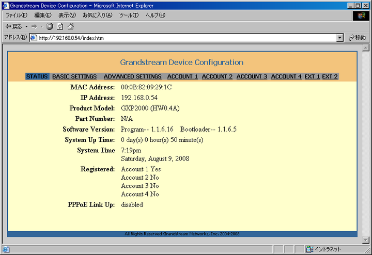Select the EXT 2 tab

(x=330, y=76)
